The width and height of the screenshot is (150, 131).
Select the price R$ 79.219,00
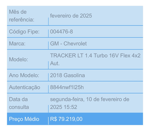click(x=66, y=119)
